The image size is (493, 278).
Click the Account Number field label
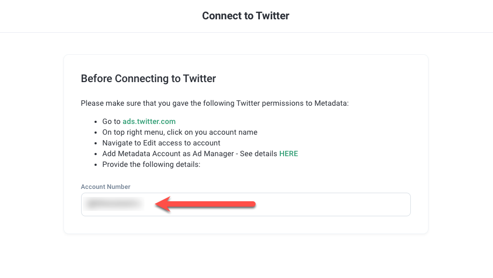(106, 187)
